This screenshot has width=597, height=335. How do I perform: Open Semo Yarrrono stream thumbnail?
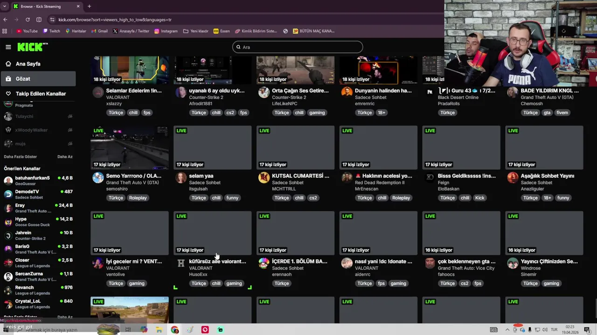pos(130,147)
